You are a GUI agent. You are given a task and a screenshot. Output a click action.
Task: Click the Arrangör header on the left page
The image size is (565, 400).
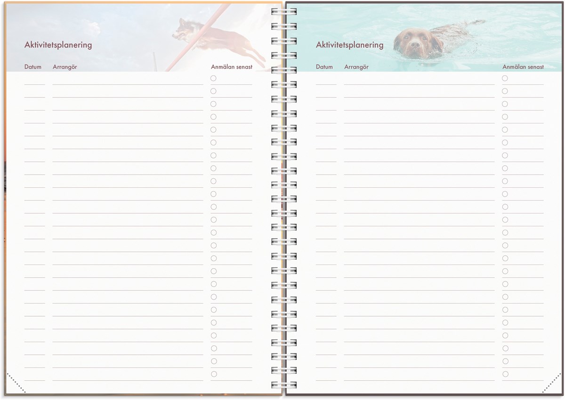pos(65,67)
